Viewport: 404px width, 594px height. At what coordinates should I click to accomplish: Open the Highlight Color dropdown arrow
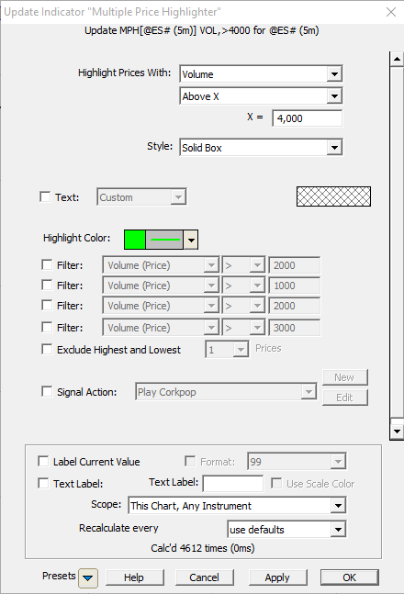pyautogui.click(x=191, y=240)
